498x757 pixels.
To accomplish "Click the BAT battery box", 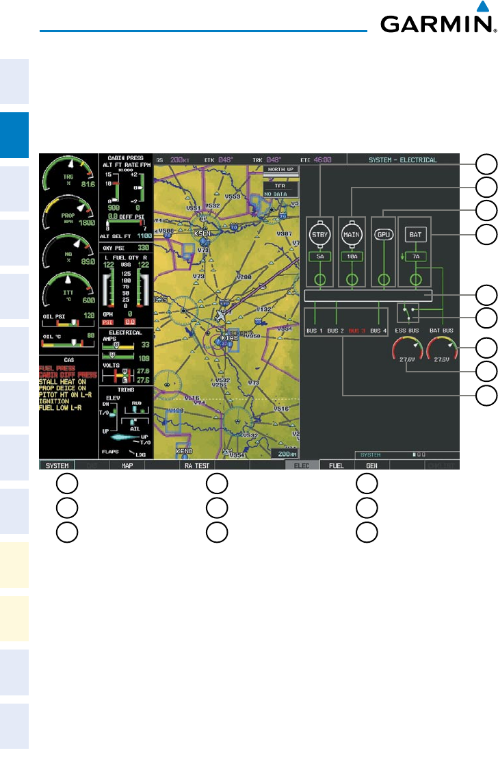I will point(415,235).
